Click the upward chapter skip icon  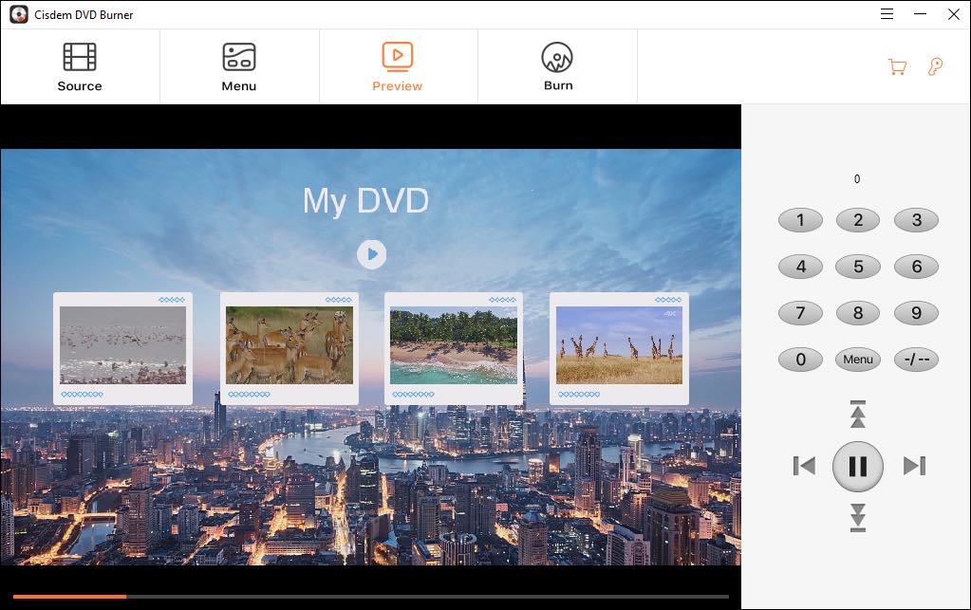pyautogui.click(x=857, y=414)
